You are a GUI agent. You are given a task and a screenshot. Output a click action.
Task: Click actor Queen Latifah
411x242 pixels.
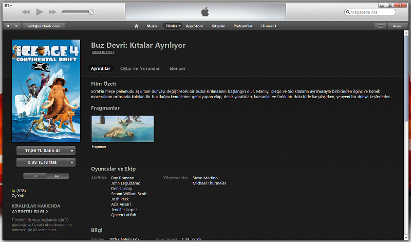point(123,215)
